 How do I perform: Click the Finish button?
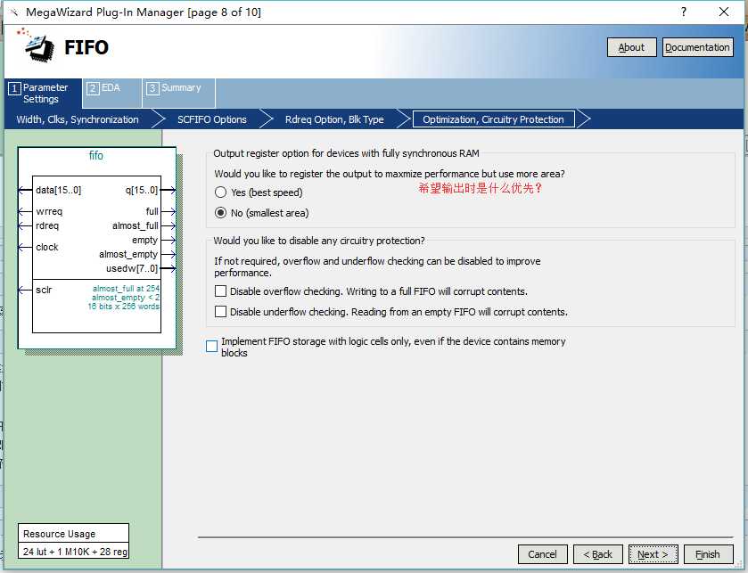coord(708,554)
